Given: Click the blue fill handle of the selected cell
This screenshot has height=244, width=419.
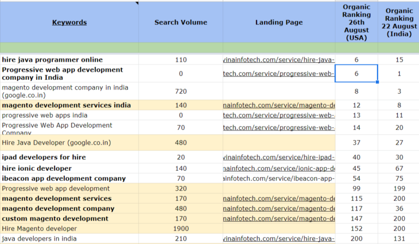Looking at the screenshot, I should click(378, 82).
